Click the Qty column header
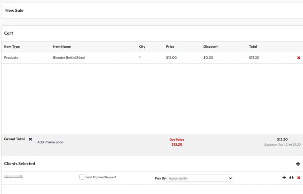Screen dimensions: 303x194 pyautogui.click(x=142, y=46)
